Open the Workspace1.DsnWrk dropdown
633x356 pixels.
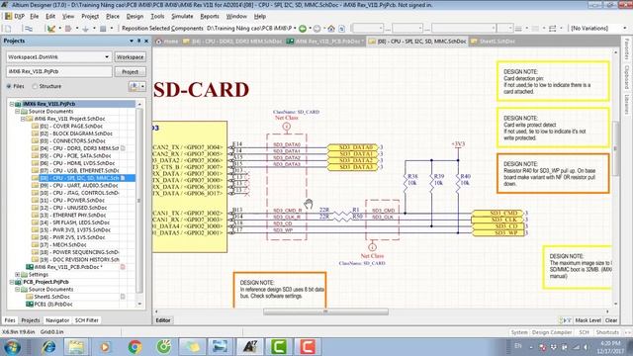tap(107, 57)
